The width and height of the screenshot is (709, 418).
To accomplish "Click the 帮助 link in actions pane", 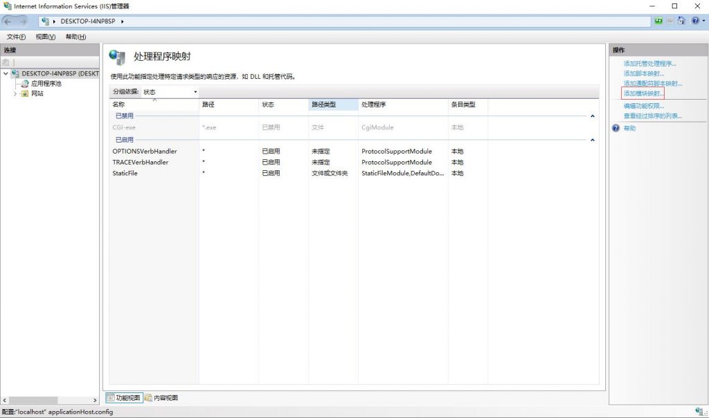I will point(630,128).
